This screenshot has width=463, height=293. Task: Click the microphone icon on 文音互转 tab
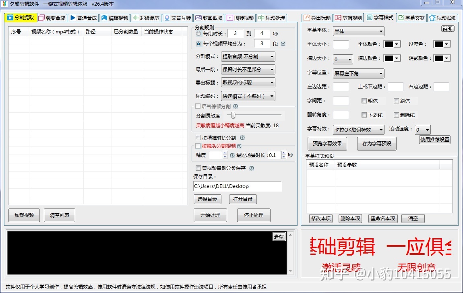(x=167, y=18)
